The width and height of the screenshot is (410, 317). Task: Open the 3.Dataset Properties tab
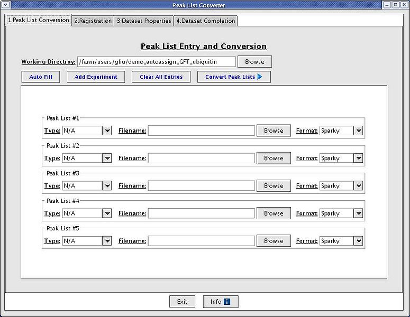[144, 21]
